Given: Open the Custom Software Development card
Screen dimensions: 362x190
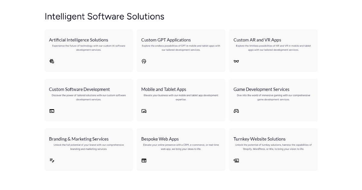Looking at the screenshot, I should (x=79, y=89).
